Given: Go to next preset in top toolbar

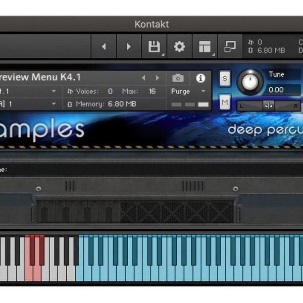Looking at the screenshot, I should pos(129,46).
